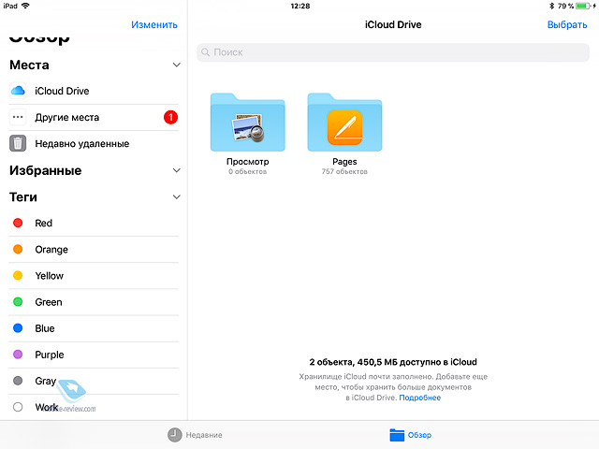Tap the 757 объектов count text

(x=344, y=172)
